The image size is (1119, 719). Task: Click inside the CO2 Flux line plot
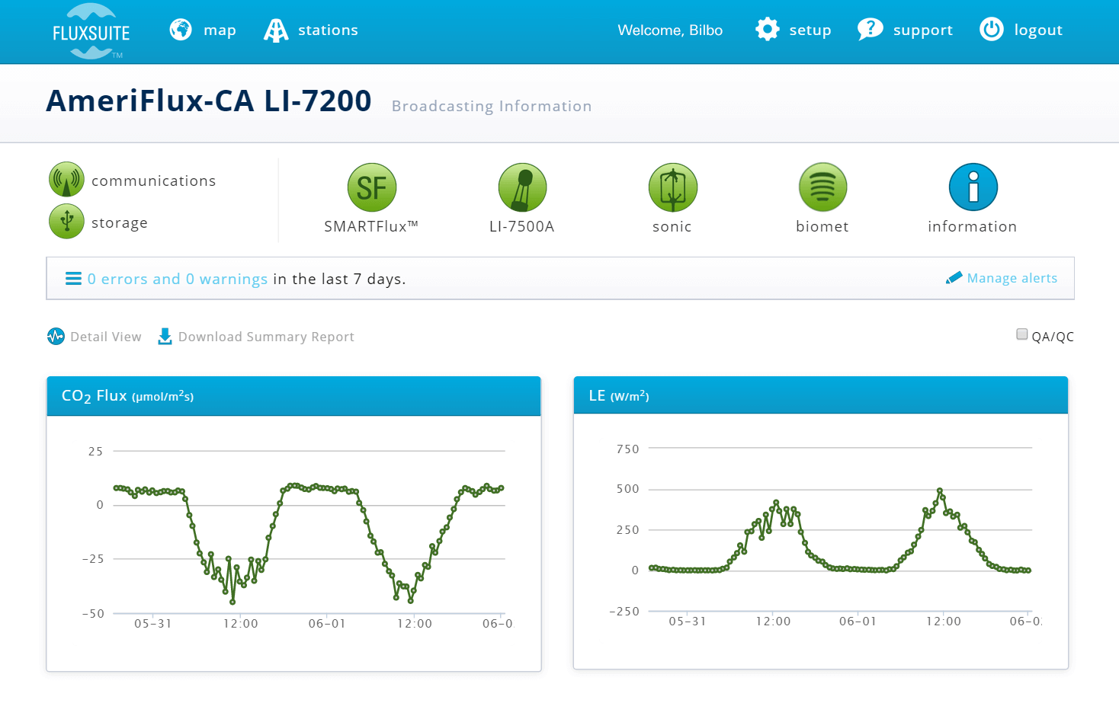tap(309, 533)
